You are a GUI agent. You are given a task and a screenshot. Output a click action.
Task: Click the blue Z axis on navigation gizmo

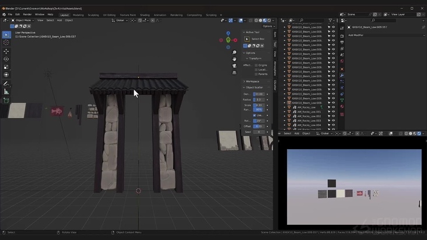(228, 33)
